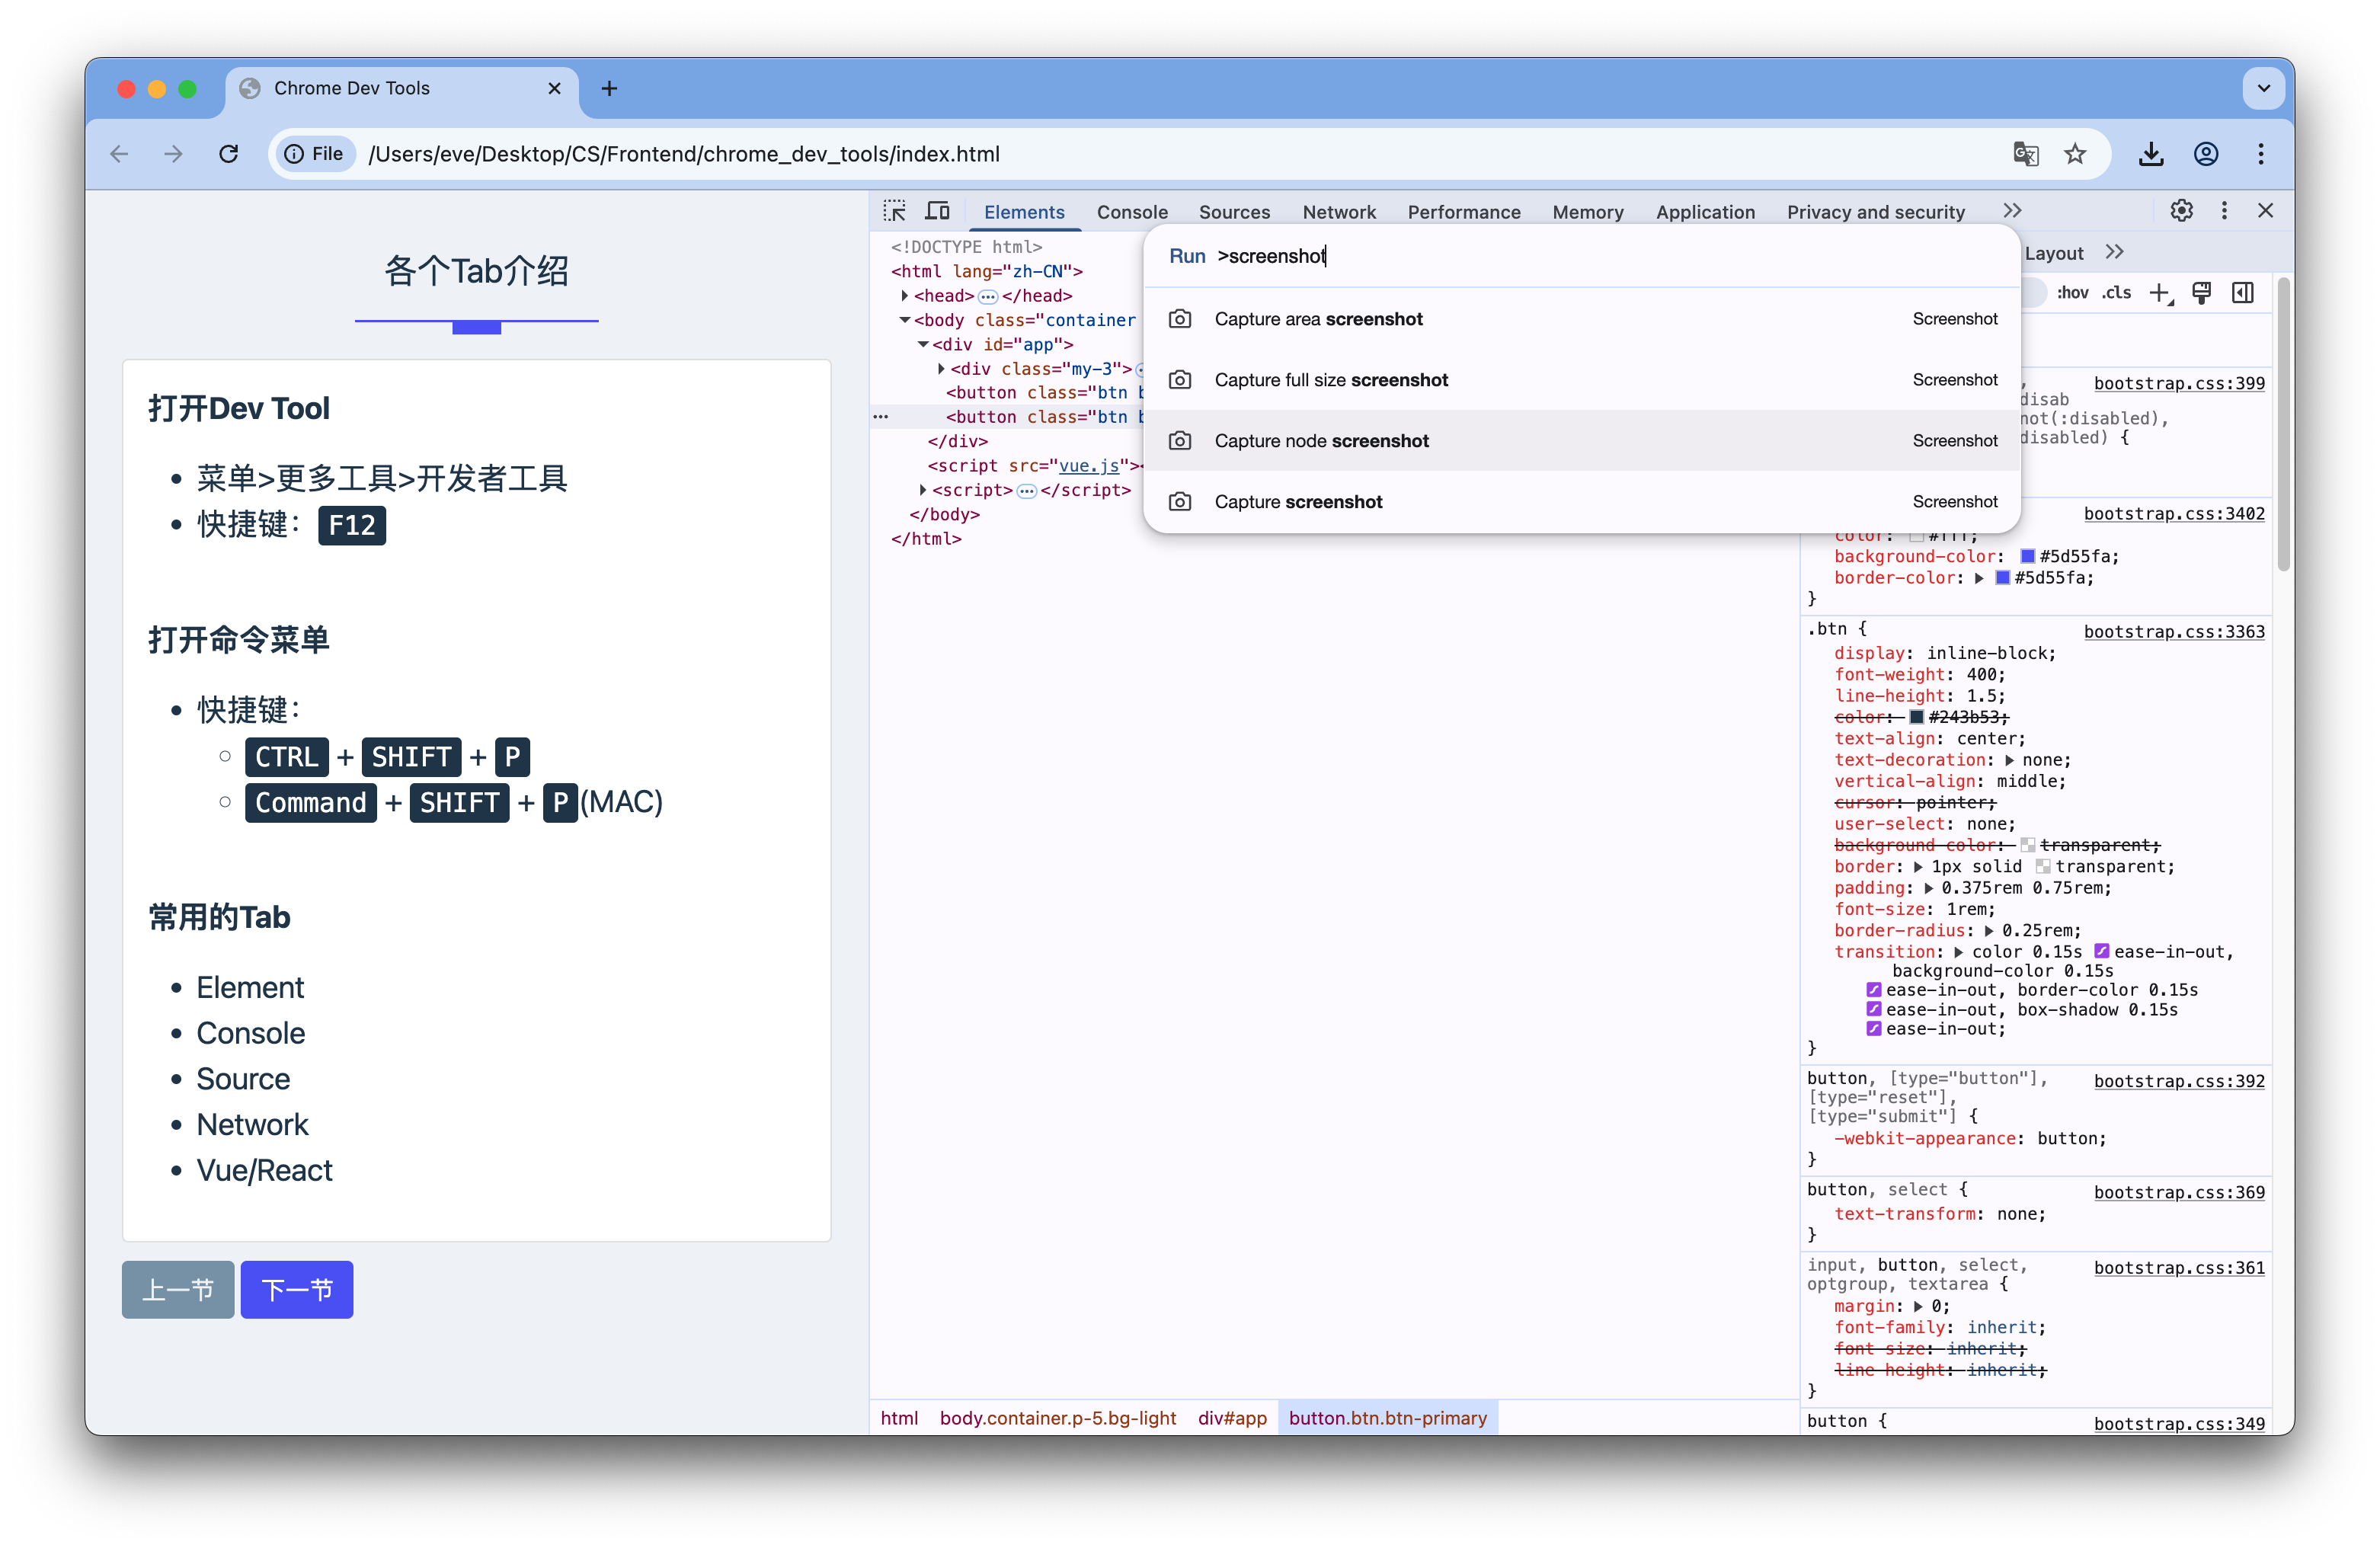Click the 下一节 button
The width and height of the screenshot is (2380, 1548).
click(297, 1290)
